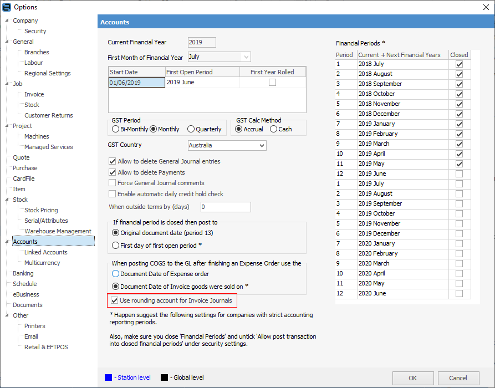
Task: Select First day of first open period
Action: click(115, 245)
